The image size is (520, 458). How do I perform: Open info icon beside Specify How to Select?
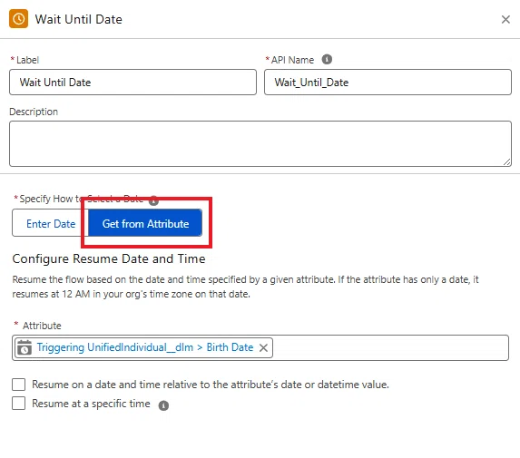point(153,200)
